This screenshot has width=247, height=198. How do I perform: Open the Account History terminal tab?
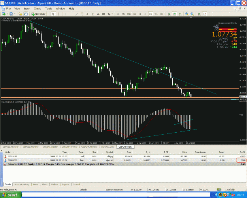pos(22,185)
